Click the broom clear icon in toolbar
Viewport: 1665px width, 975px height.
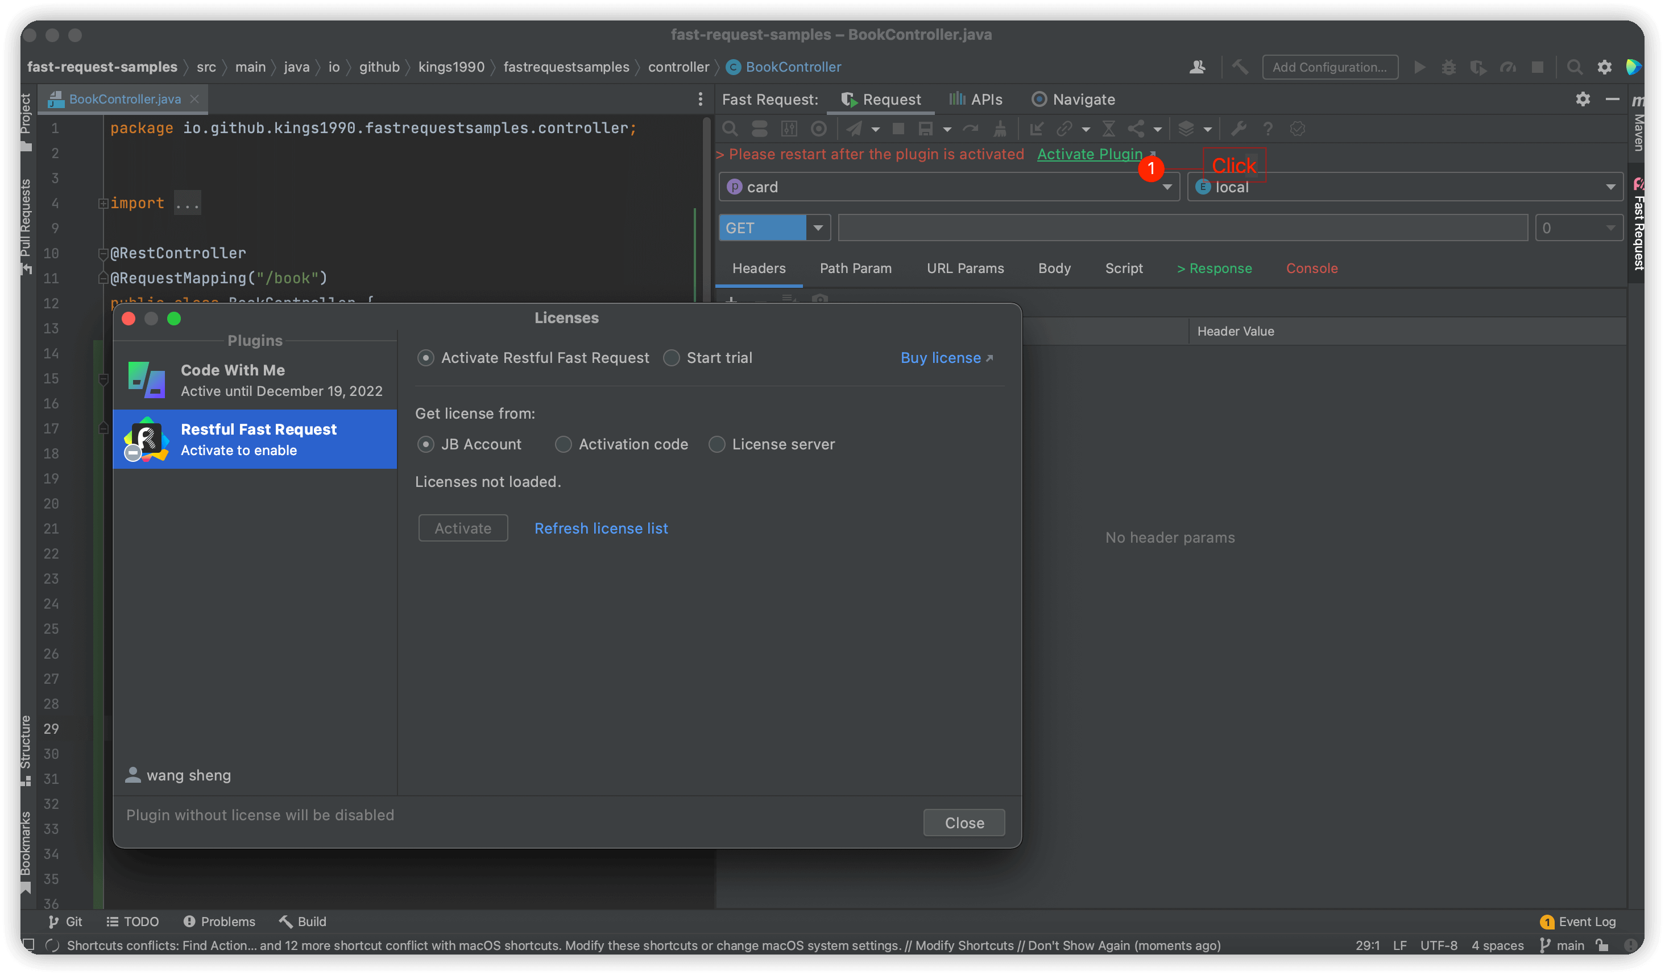[x=1000, y=129]
